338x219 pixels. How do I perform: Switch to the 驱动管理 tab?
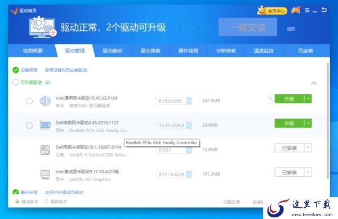click(75, 51)
